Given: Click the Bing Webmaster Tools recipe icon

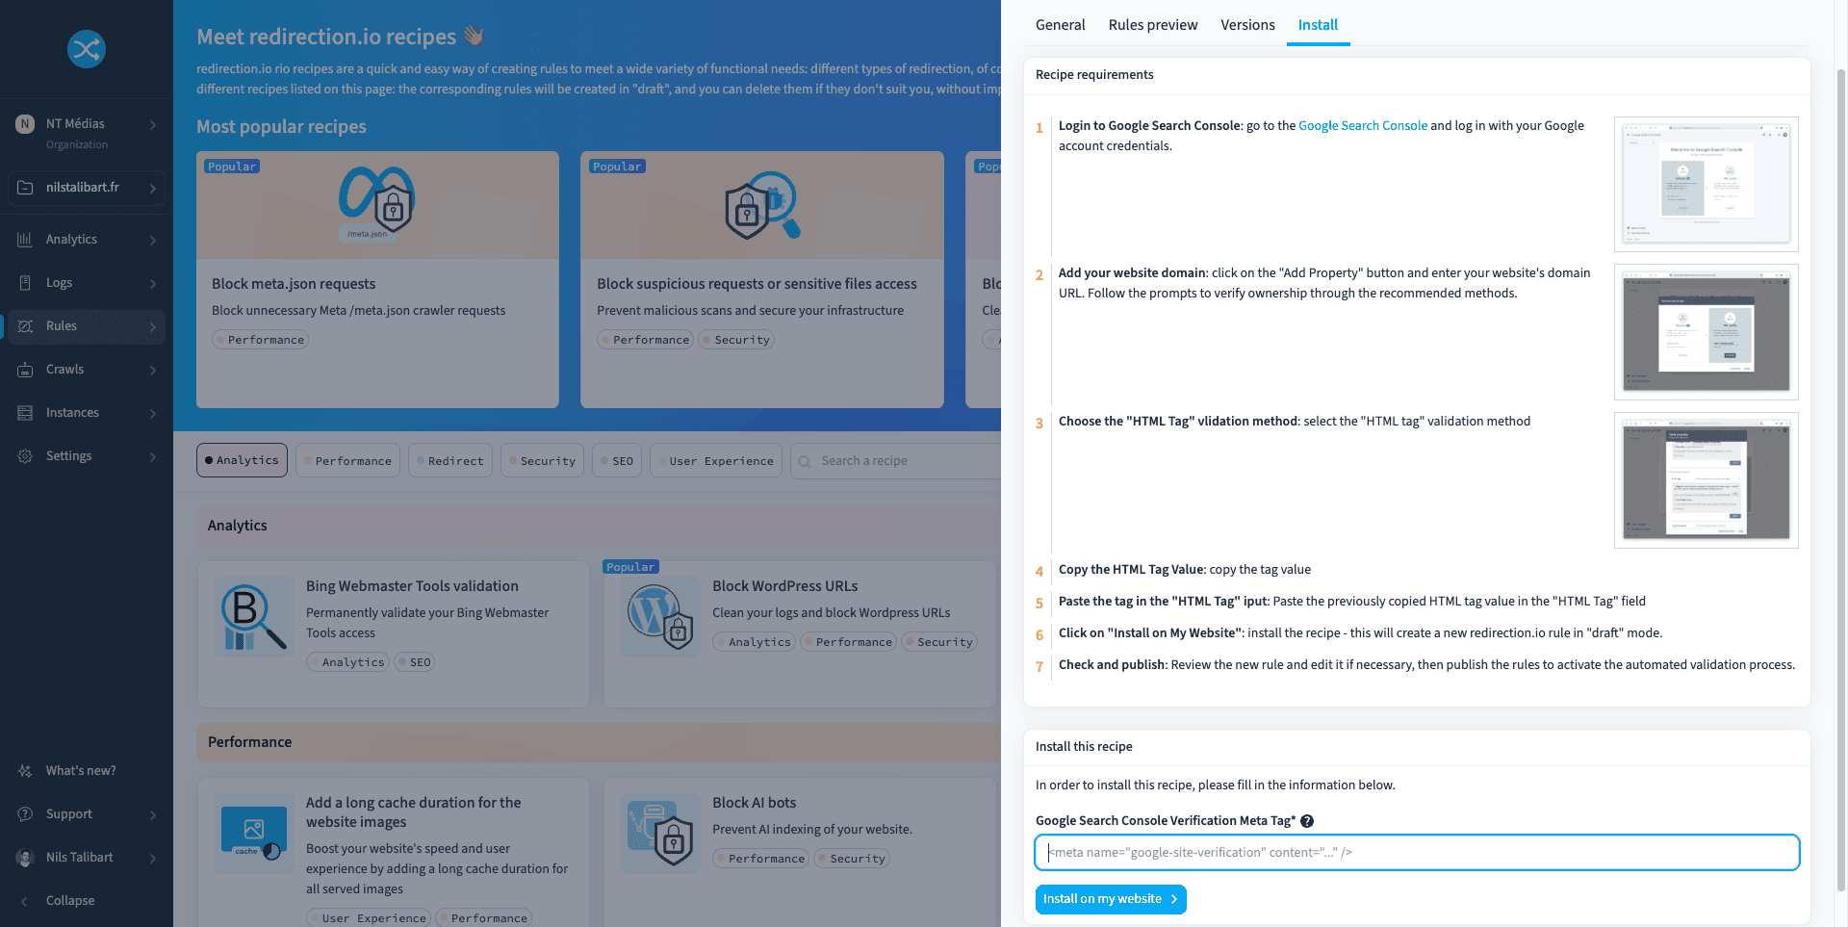Looking at the screenshot, I should pos(254,617).
